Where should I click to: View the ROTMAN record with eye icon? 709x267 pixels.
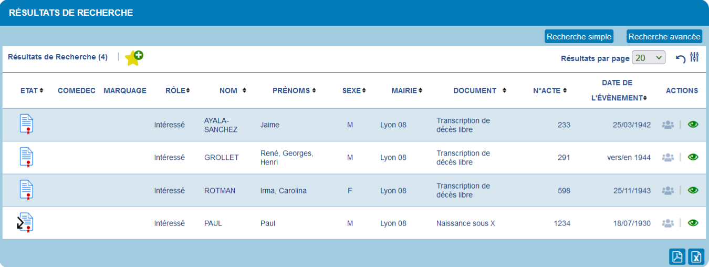pos(693,190)
